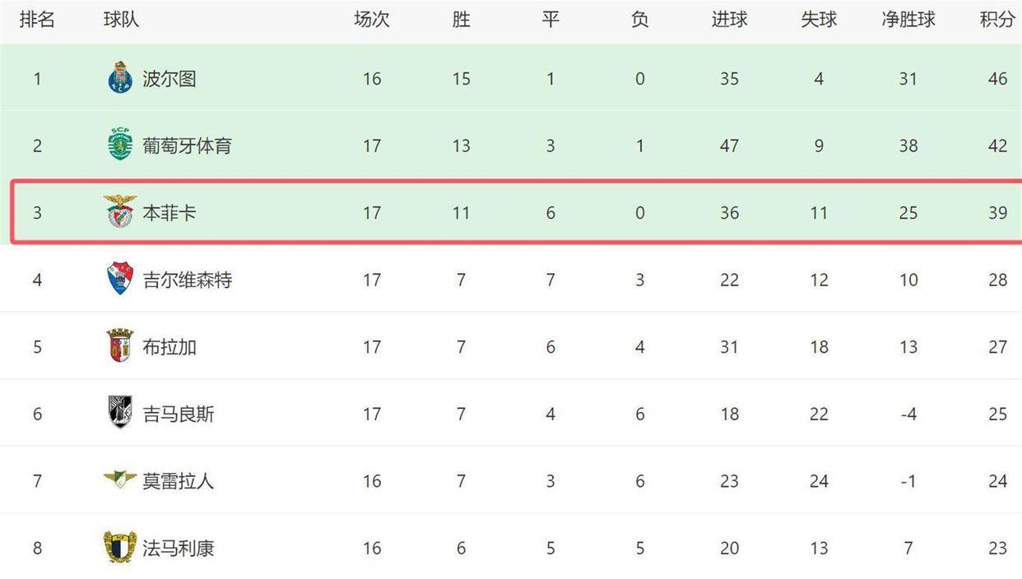Click the Sporting CP green crest icon
This screenshot has width=1022, height=579.
[x=120, y=146]
